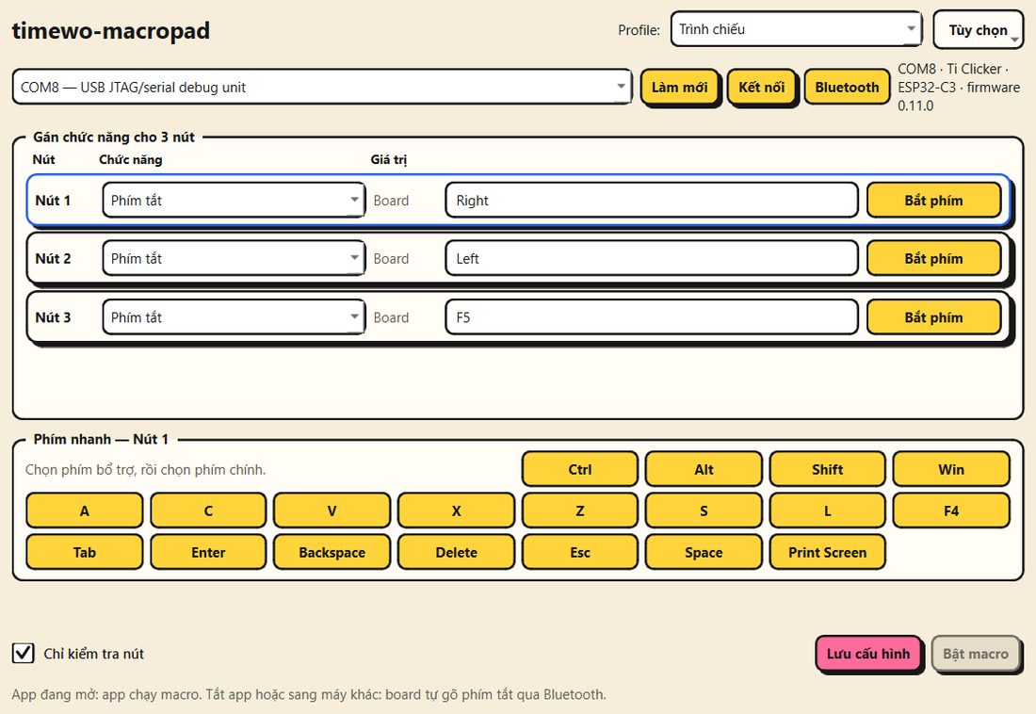This screenshot has height=714, width=1036.
Task: Choose the Space quick key
Action: tap(704, 552)
